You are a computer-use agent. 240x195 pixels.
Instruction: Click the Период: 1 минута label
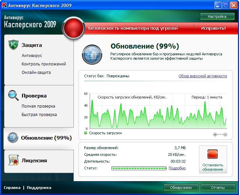pyautogui.click(x=207, y=97)
